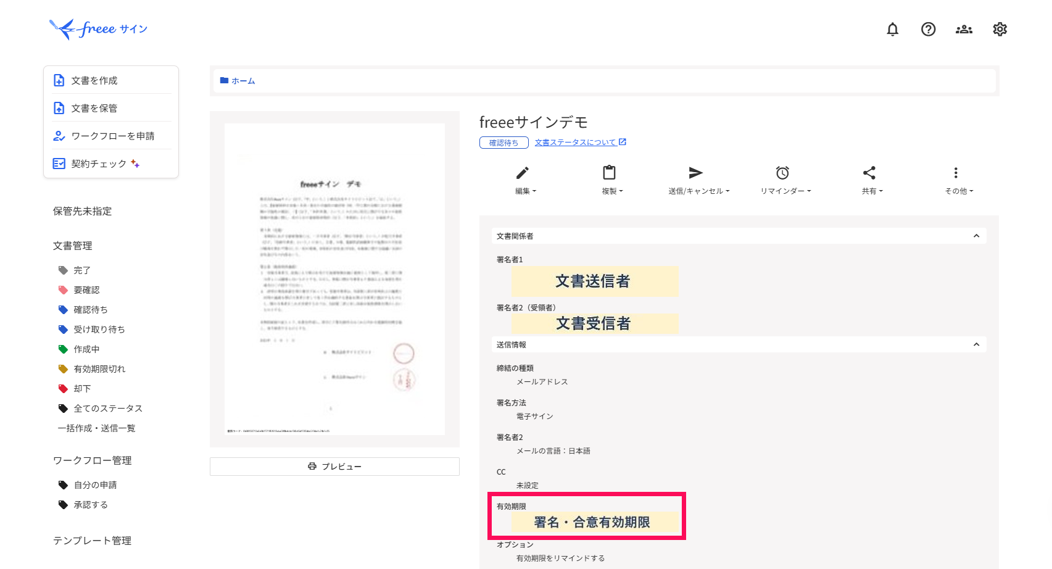This screenshot has width=1052, height=569.
Task: Open the その他 dropdown menu
Action: click(959, 191)
